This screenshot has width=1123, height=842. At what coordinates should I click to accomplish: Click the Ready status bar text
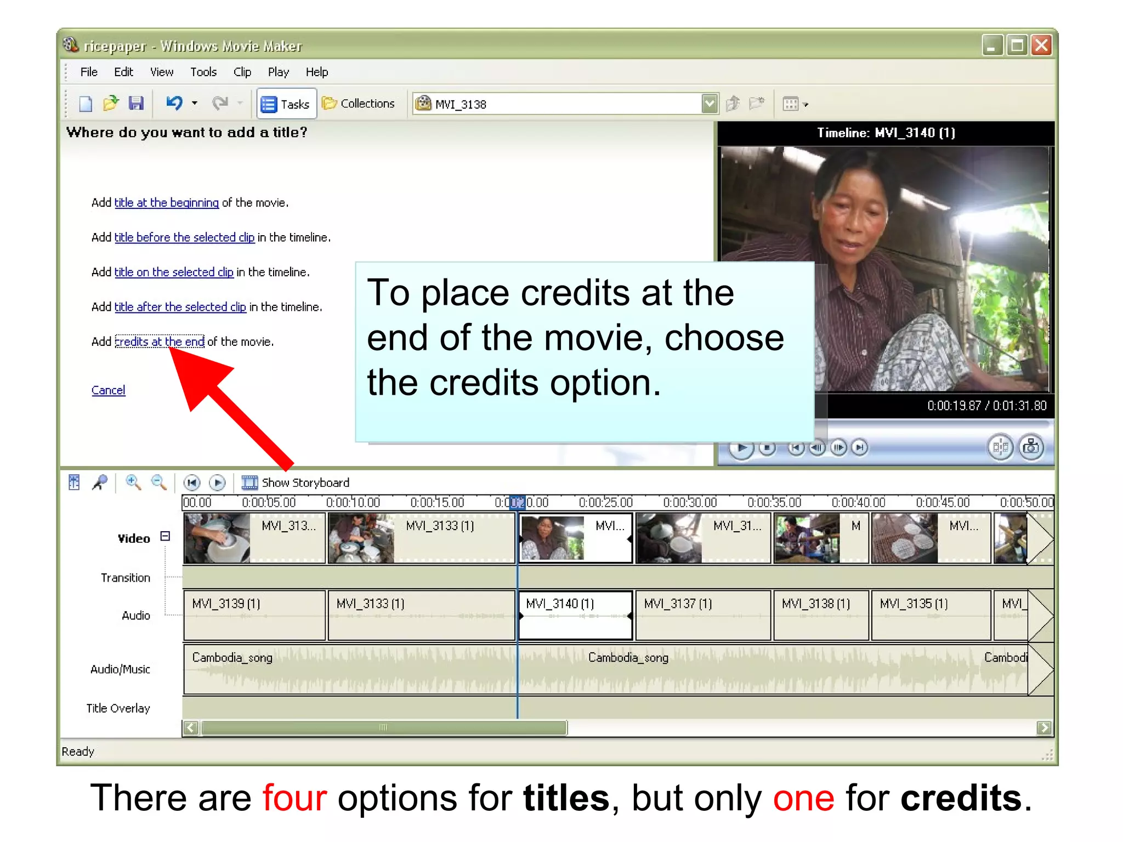point(78,752)
